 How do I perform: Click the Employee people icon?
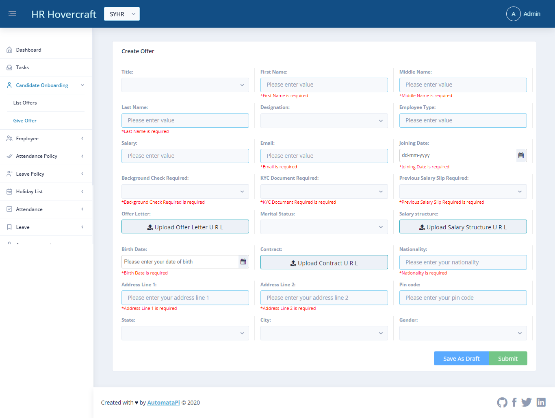coord(9,139)
